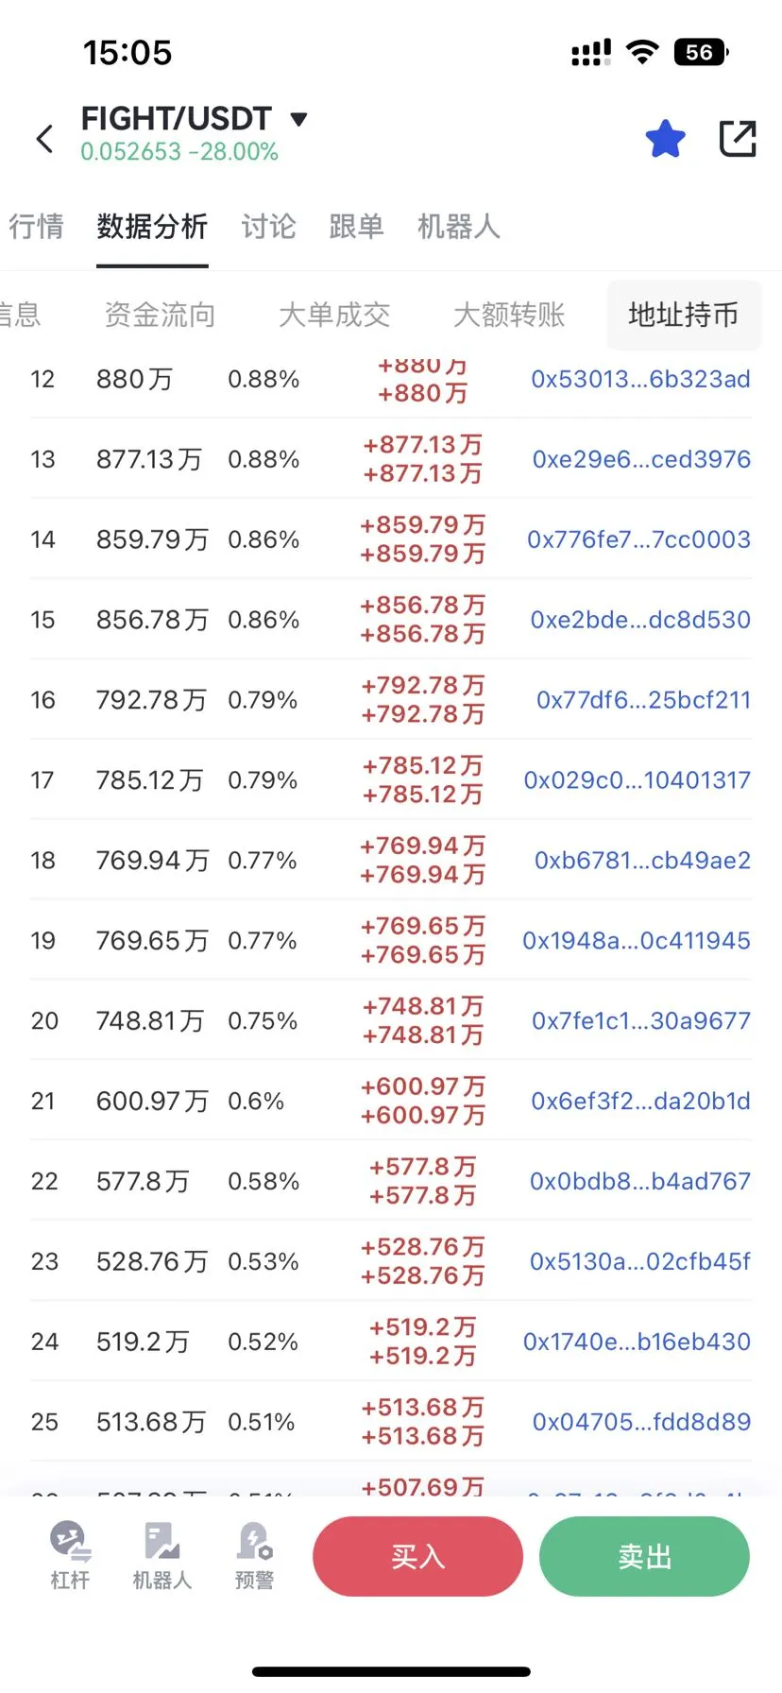
Task: Select the 资金流向 sub-tab
Action: (160, 315)
